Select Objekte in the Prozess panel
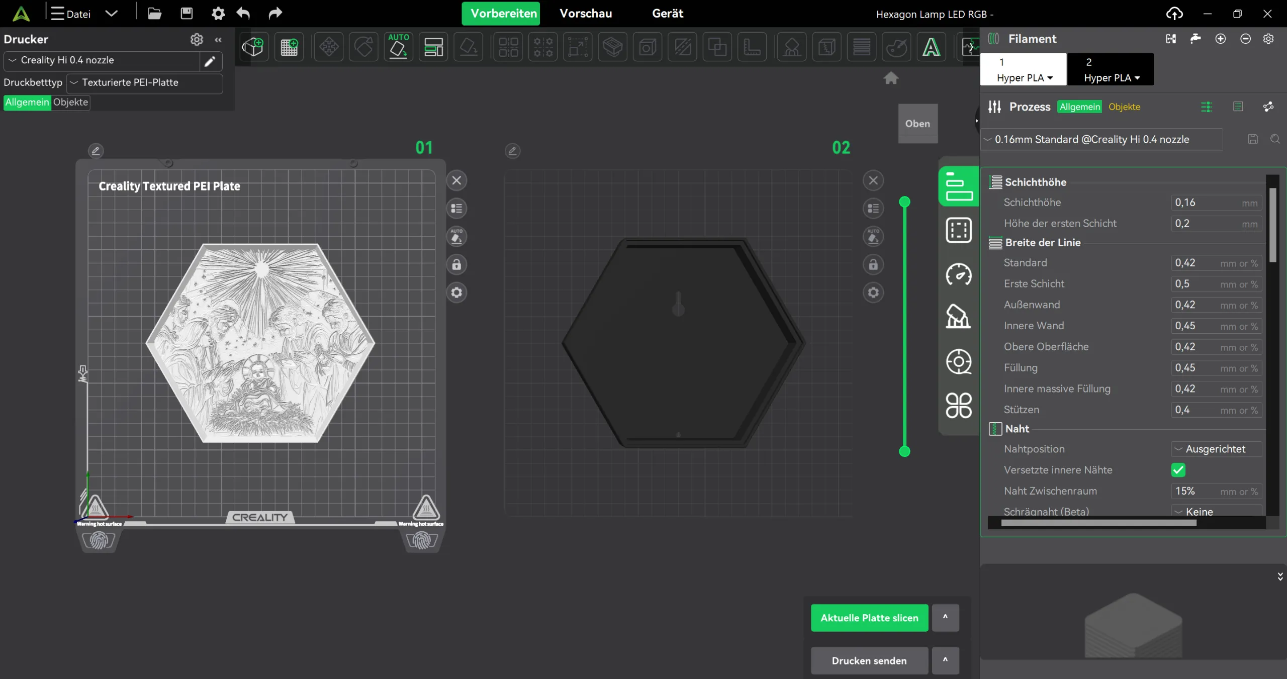This screenshot has height=679, width=1287. [1124, 107]
